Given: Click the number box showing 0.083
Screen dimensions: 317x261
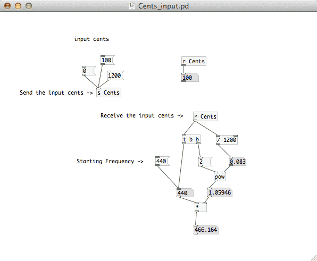Looking at the screenshot, I should point(238,162).
